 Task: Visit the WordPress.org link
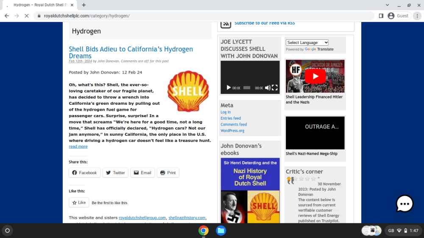(x=232, y=131)
